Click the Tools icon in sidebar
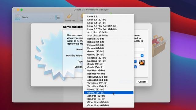The width and height of the screenshot is (196, 110). (18, 17)
